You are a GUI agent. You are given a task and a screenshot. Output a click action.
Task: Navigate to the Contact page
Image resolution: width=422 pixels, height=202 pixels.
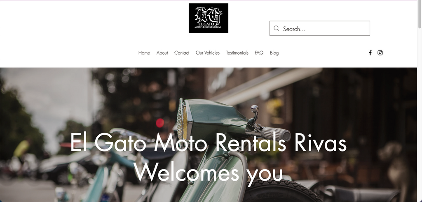pos(182,53)
